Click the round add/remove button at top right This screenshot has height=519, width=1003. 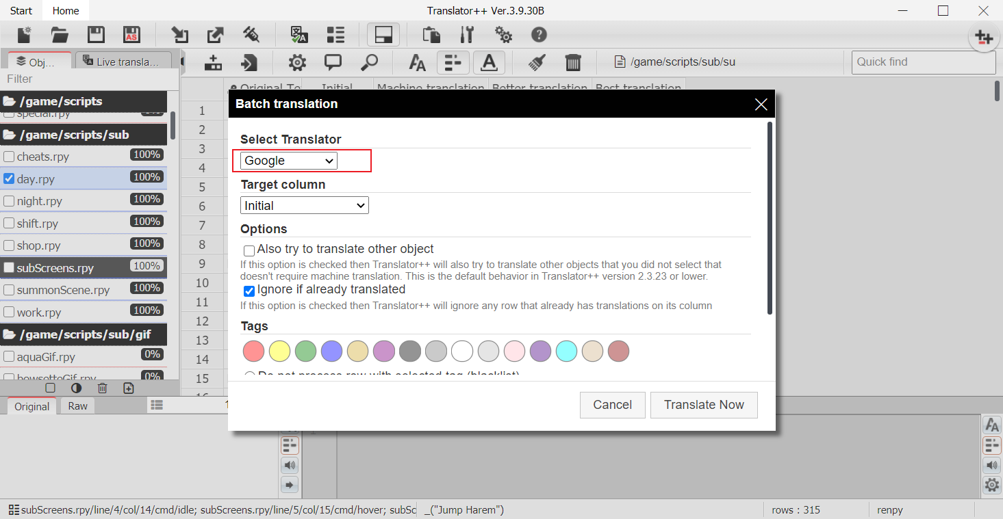(x=984, y=37)
